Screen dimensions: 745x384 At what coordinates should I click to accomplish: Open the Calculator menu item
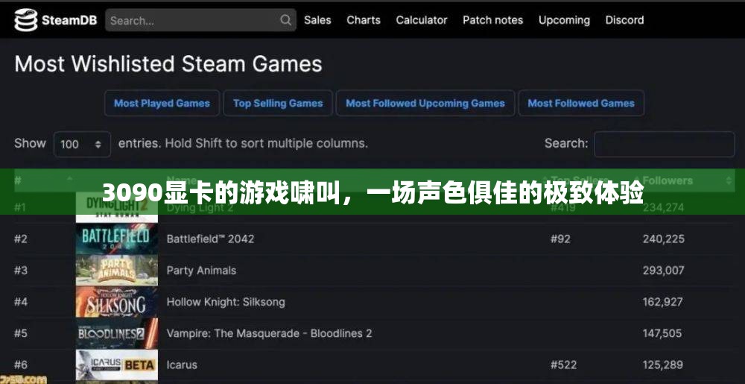point(422,20)
